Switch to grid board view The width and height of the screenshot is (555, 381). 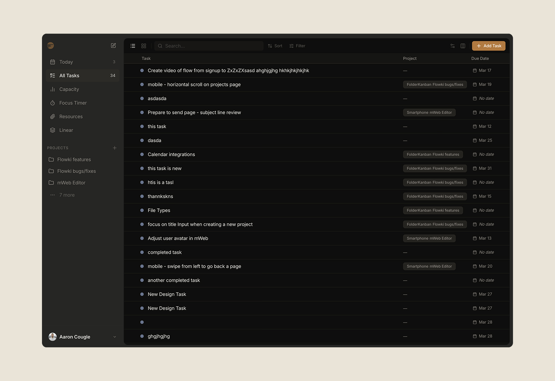pos(144,46)
